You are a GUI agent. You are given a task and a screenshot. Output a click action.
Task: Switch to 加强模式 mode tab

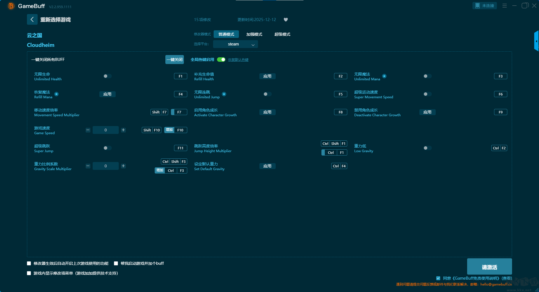pos(254,34)
